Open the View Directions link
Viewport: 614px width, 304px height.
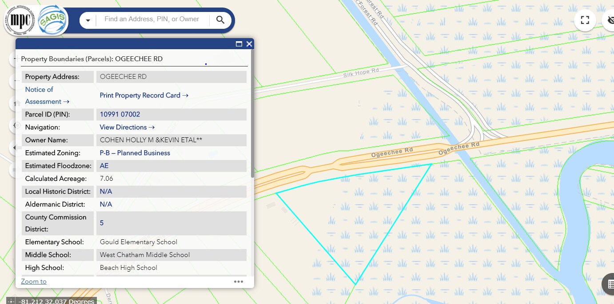click(127, 127)
